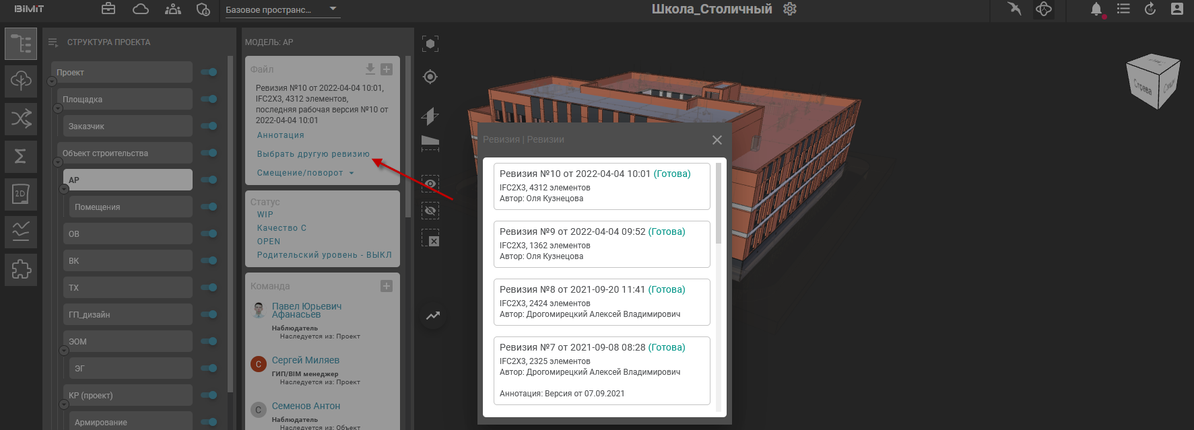
Task: Open the sigma summary sidebar icon
Action: tap(21, 156)
